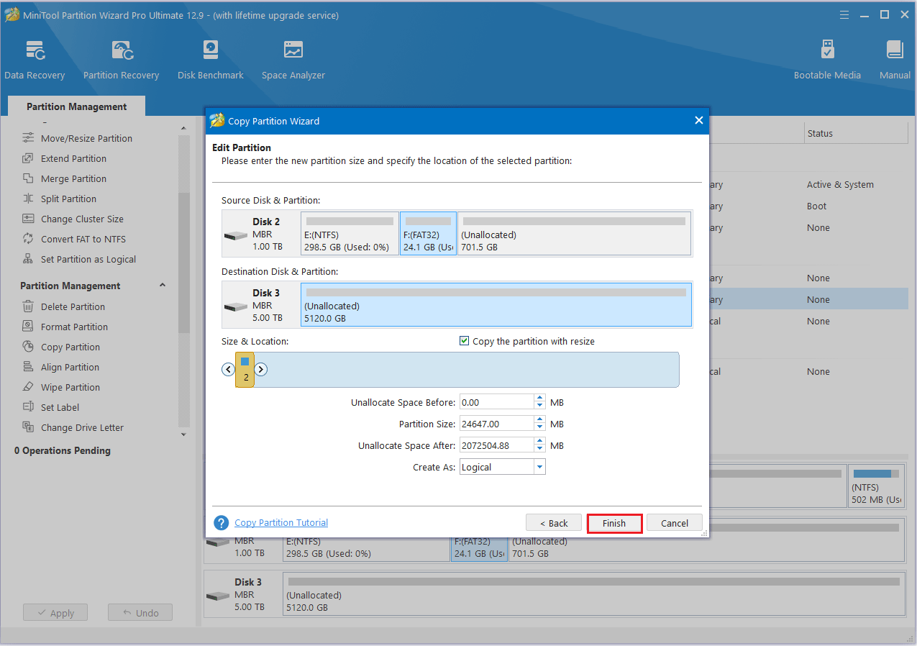
Task: Open the Copy Partition Tutorial link
Action: [280, 522]
